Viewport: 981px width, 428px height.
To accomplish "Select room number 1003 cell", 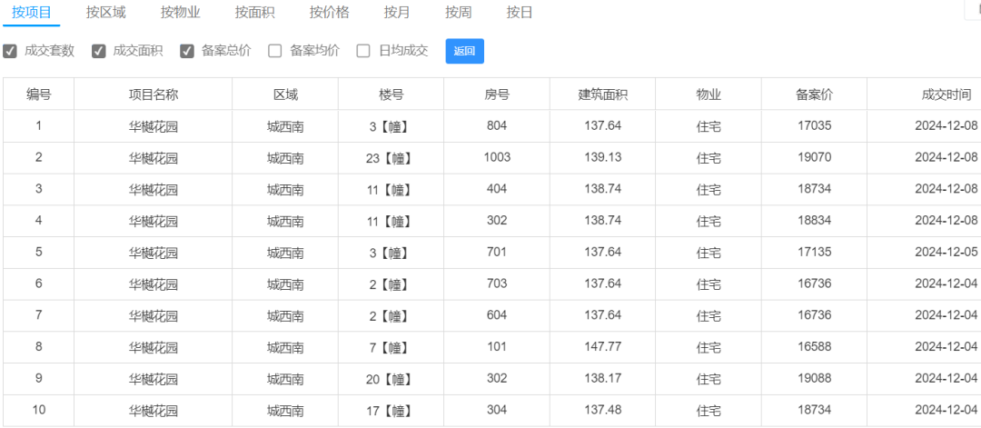I will pos(498,157).
